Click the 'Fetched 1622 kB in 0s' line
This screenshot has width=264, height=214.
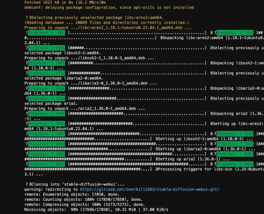(x=65, y=2)
